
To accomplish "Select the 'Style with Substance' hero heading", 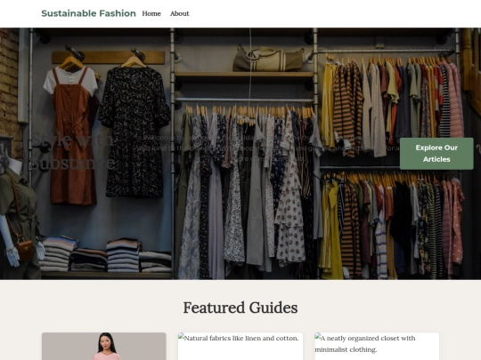I will 73,151.
